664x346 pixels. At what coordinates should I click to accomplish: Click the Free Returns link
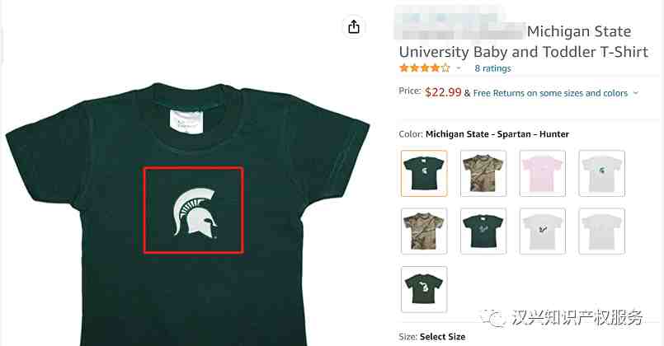coord(550,93)
